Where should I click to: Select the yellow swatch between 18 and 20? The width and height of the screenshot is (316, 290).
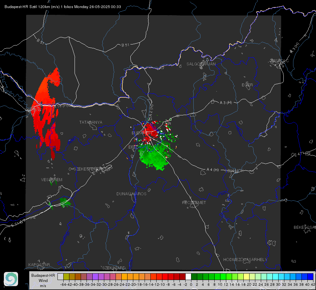pyautogui.click(x=247, y=276)
